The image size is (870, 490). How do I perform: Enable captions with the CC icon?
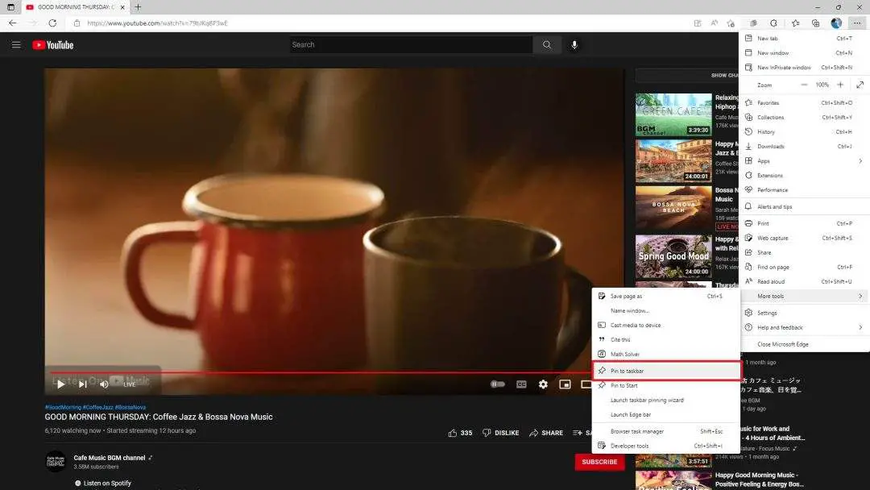(x=521, y=384)
